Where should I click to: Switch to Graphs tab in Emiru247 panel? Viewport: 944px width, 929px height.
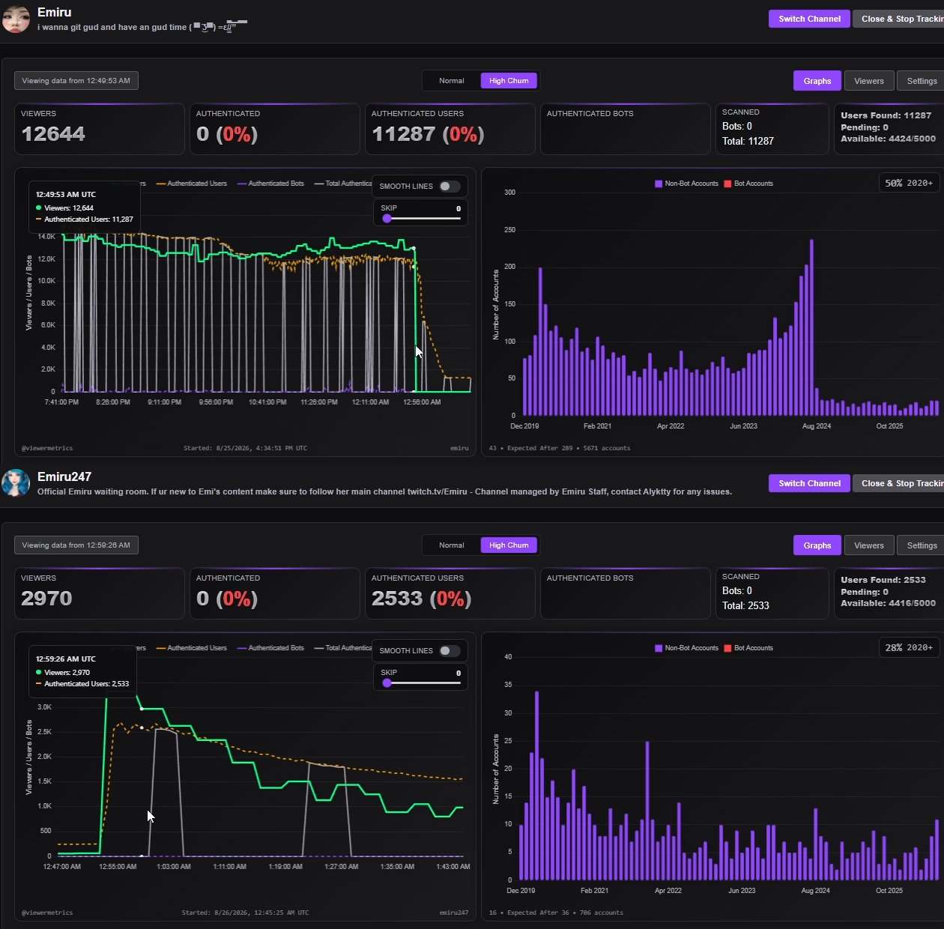click(x=817, y=545)
